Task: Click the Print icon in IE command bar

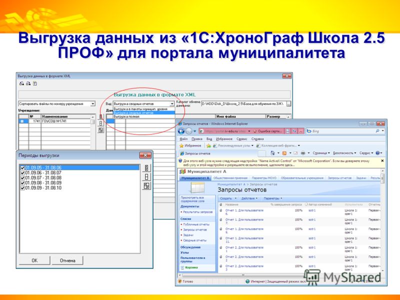Action: click(303, 153)
